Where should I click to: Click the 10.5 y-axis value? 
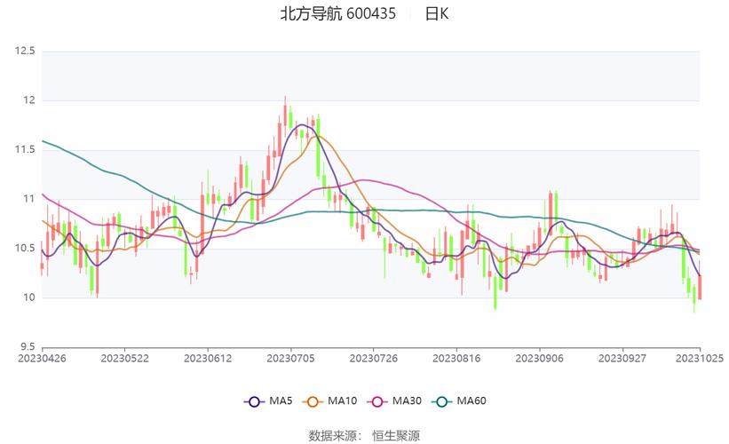click(x=25, y=249)
